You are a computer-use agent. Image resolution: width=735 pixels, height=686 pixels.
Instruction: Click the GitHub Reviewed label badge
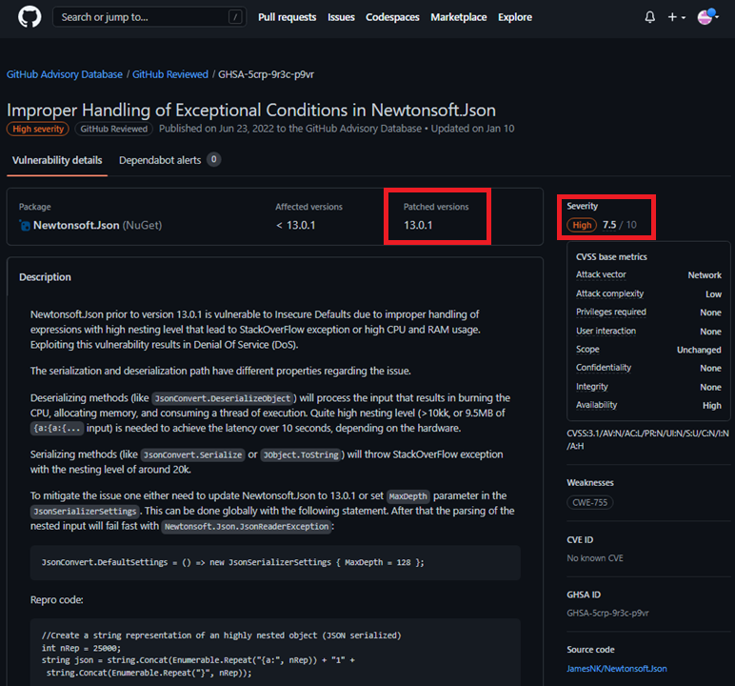[x=114, y=129]
